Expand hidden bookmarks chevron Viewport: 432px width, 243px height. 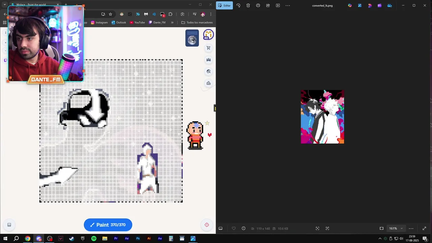(172, 23)
